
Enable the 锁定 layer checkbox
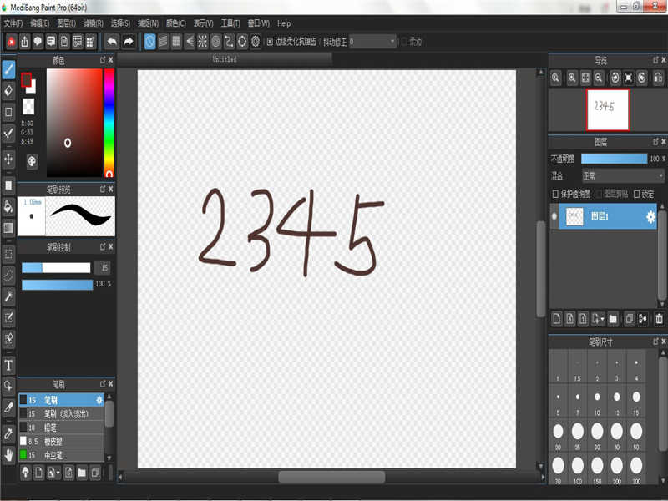637,194
